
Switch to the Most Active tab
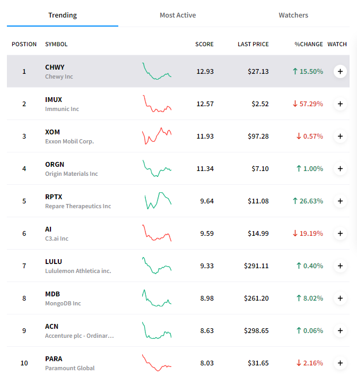(178, 15)
